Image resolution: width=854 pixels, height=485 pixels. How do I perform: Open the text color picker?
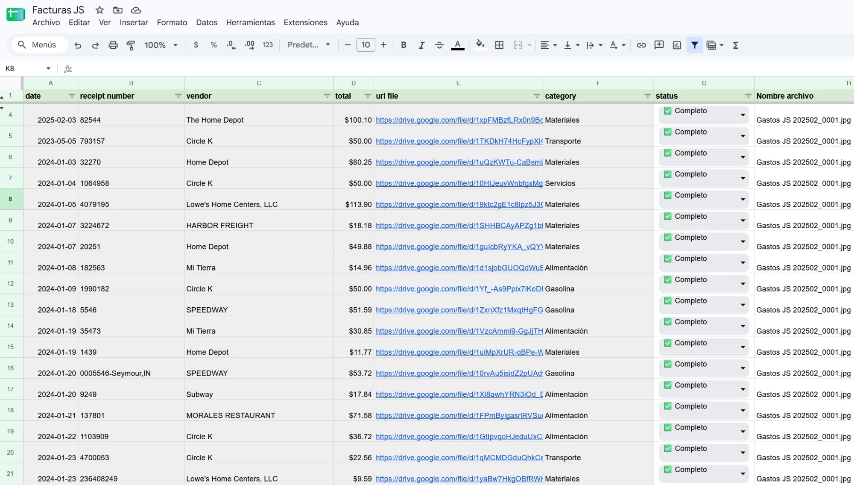(458, 45)
